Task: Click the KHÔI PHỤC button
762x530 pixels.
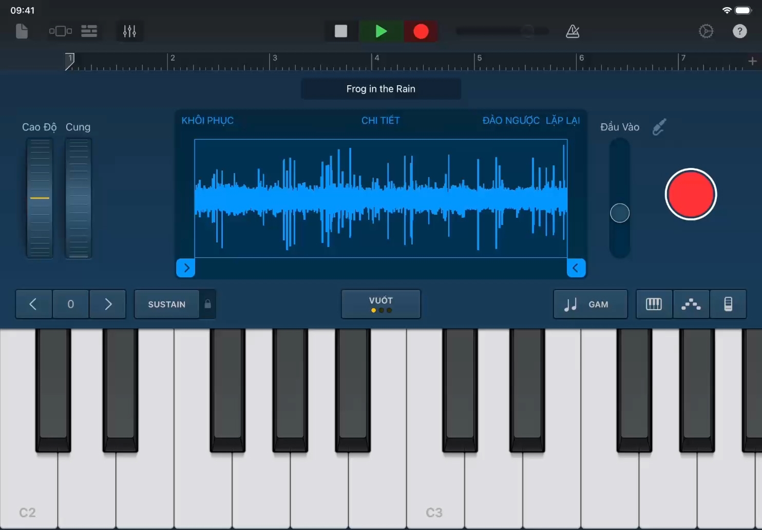Action: click(x=207, y=120)
